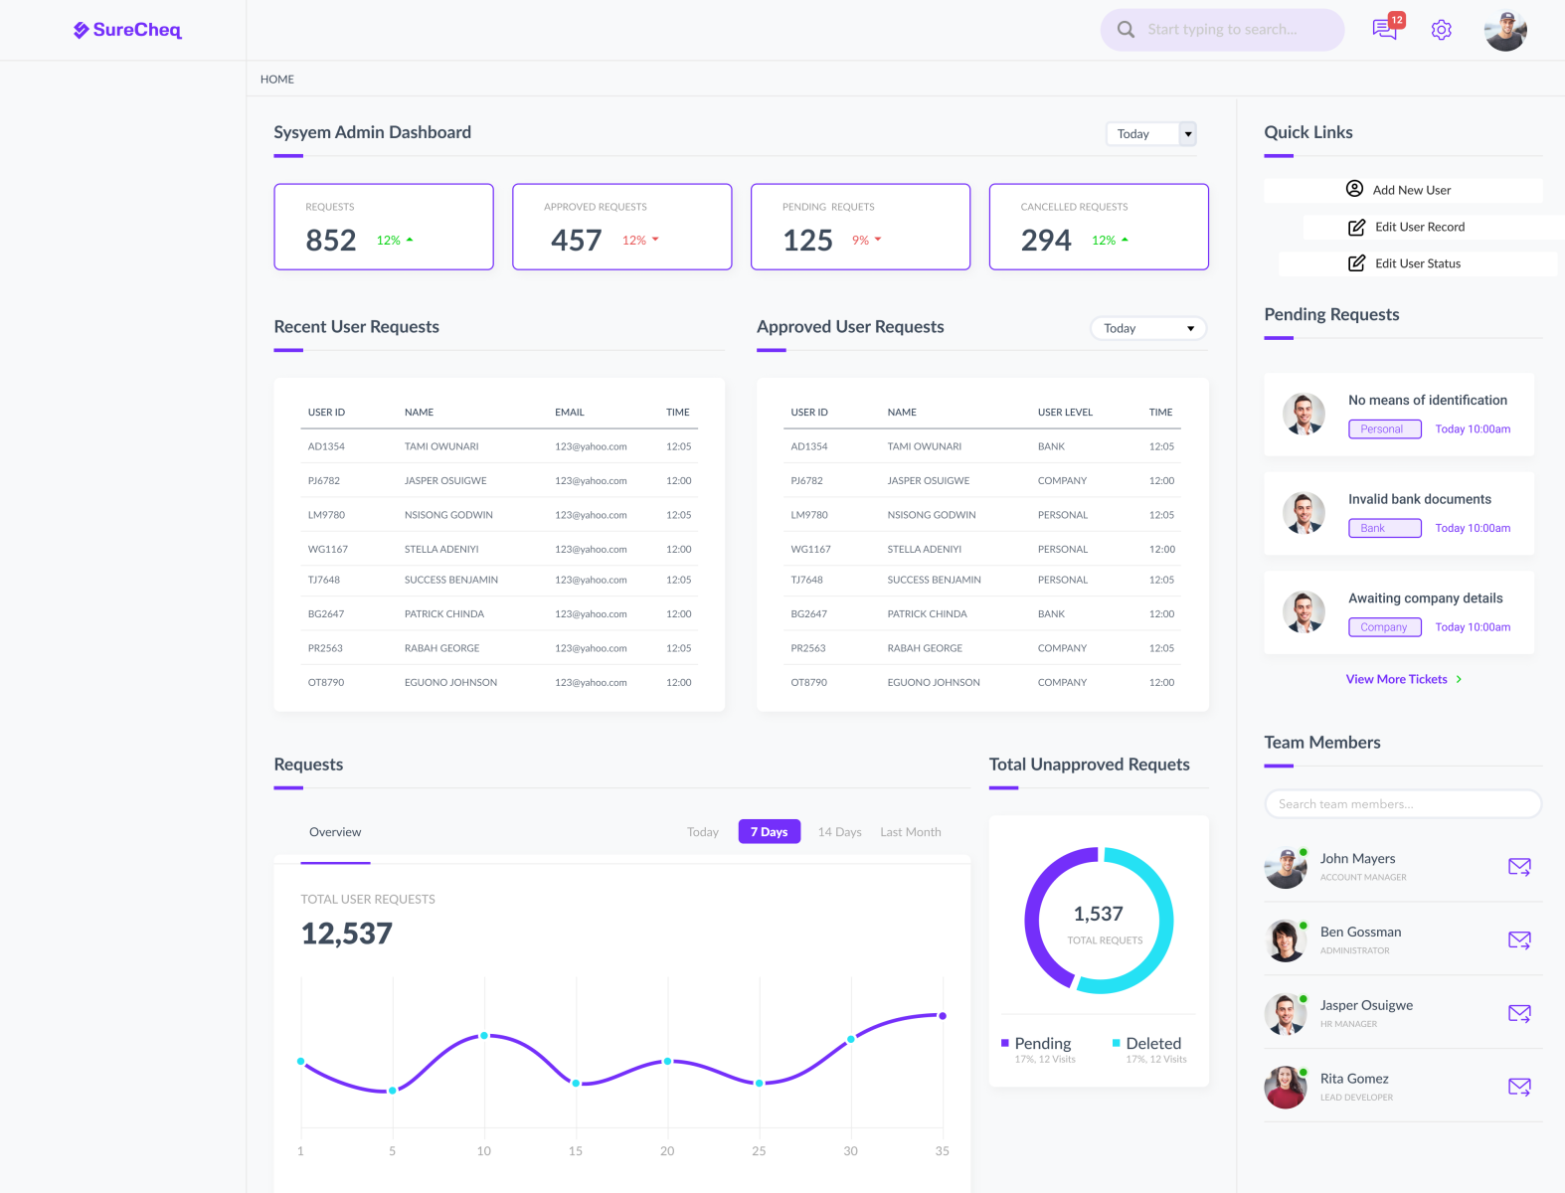The image size is (1565, 1193).
Task: Open the Requests 852 stat card
Action: [384, 227]
